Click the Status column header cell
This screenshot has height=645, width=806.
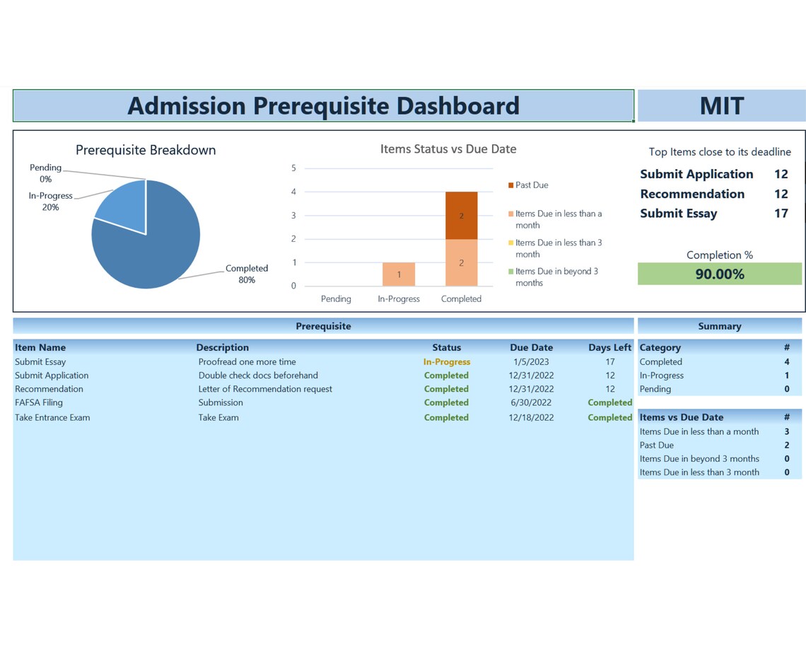pos(446,347)
